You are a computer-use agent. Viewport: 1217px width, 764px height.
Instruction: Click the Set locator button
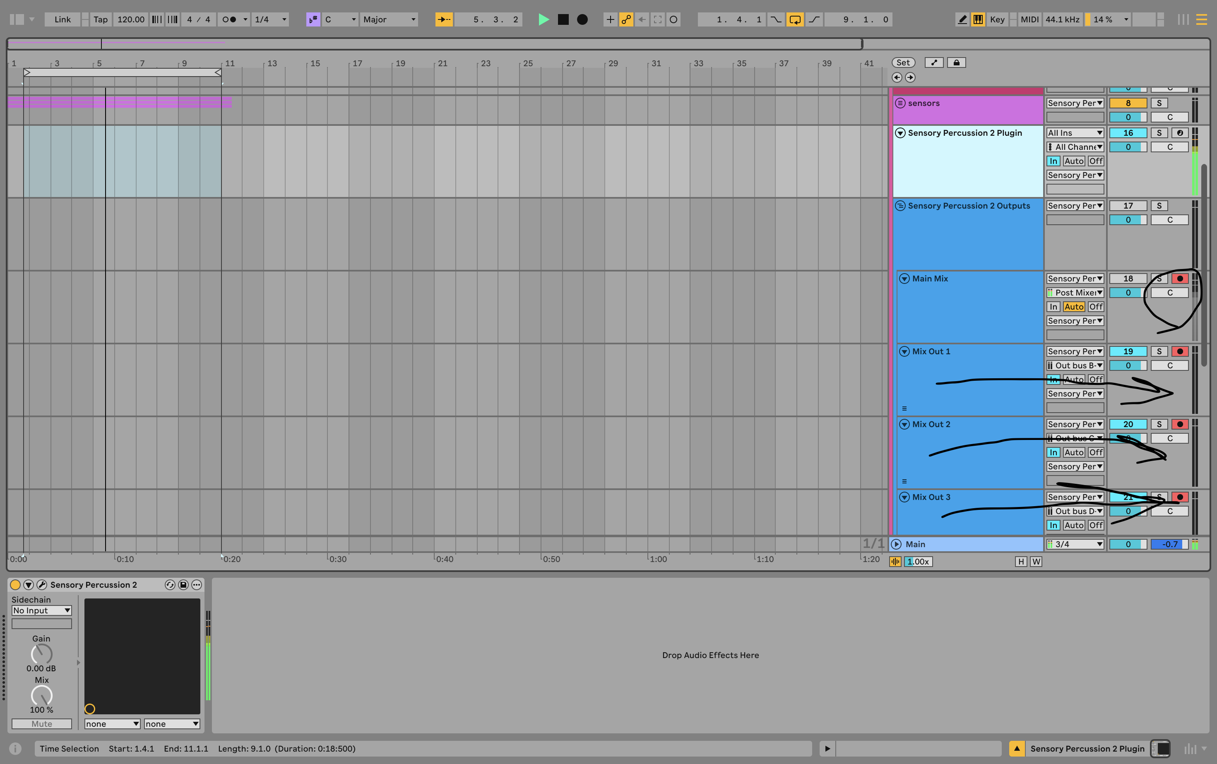(x=903, y=62)
